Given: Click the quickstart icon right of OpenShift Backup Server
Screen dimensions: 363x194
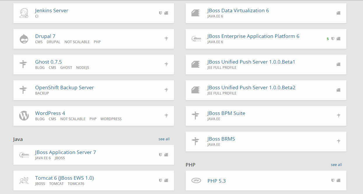Looking at the screenshot, I should [x=166, y=90].
